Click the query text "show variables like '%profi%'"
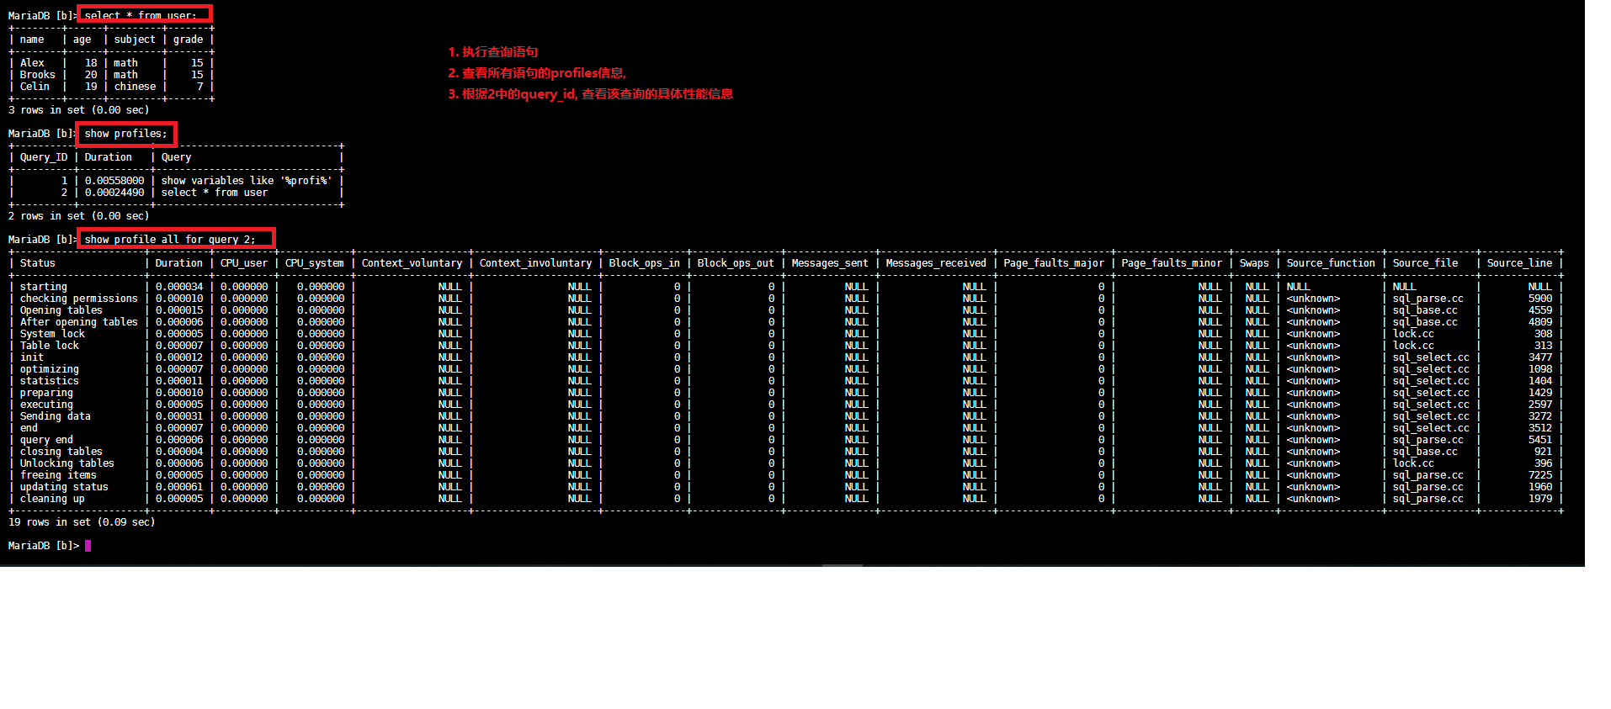Viewport: 1611px width, 709px height. coord(247,181)
